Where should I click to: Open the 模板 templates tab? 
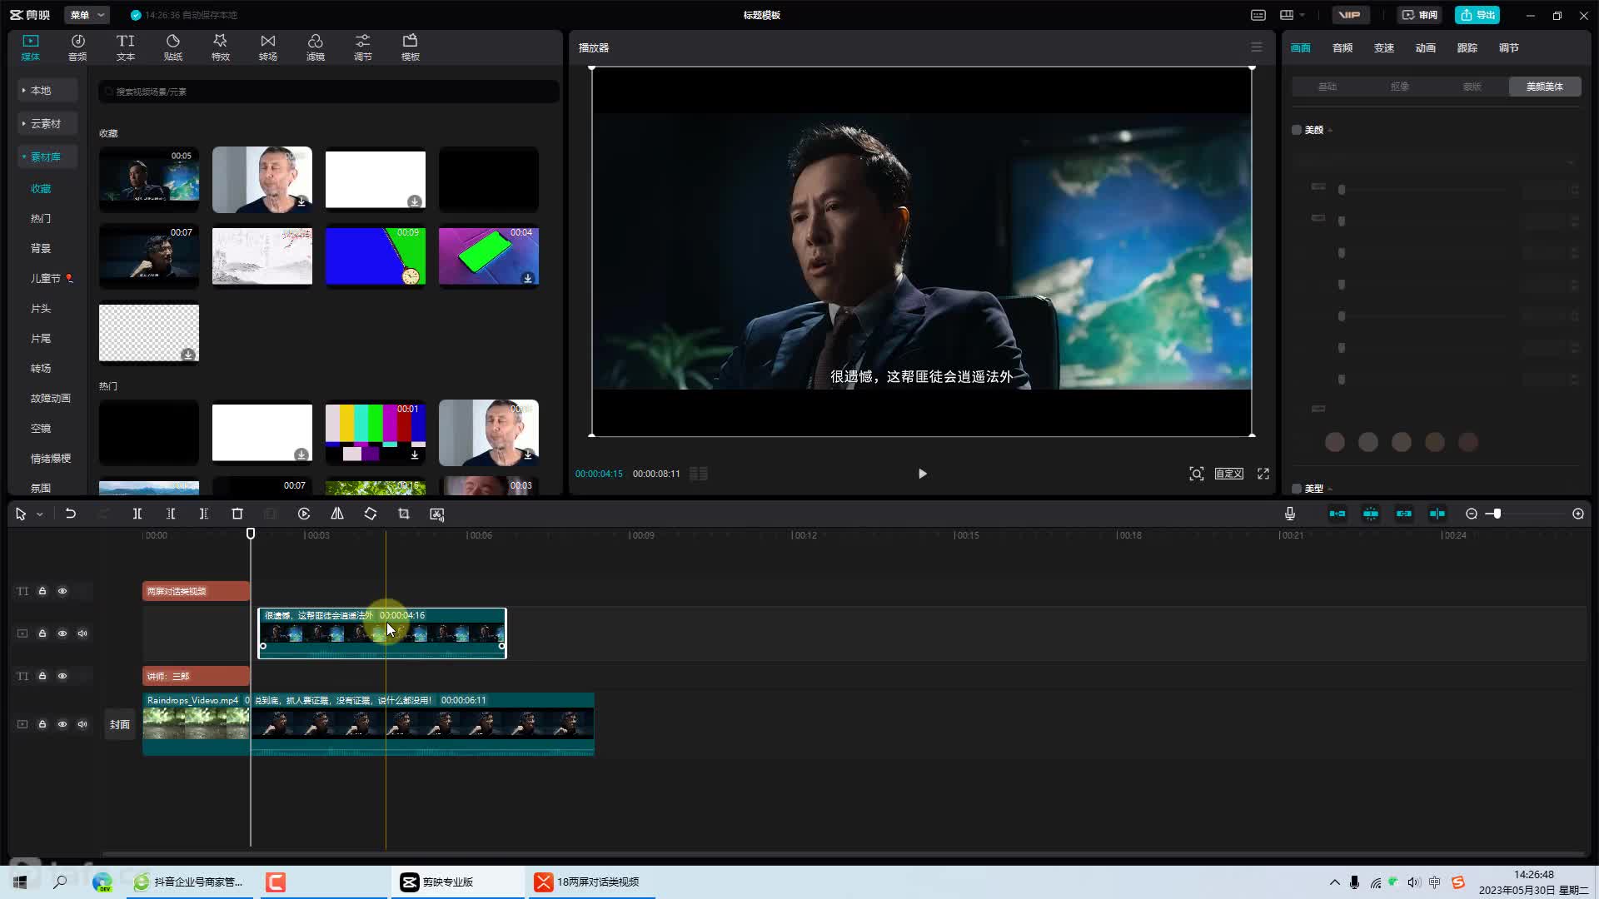411,47
